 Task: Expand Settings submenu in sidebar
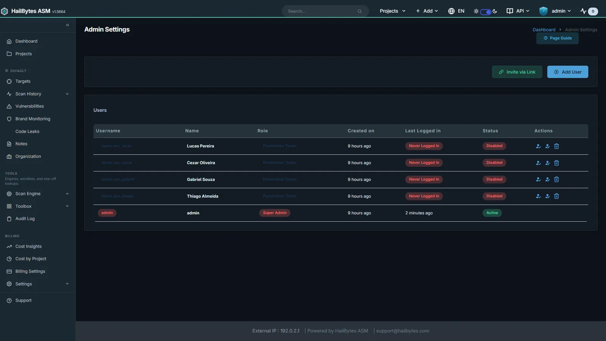click(x=37, y=284)
